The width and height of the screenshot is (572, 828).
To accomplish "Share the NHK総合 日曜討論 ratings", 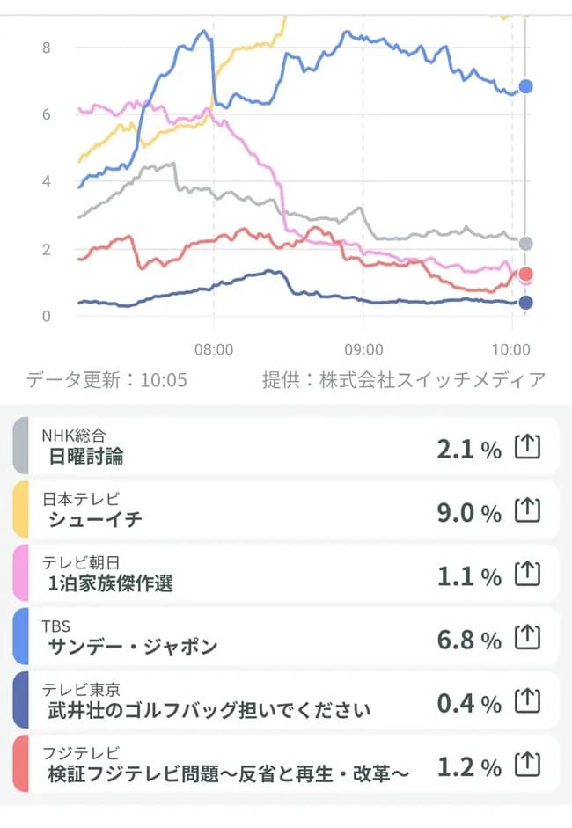I will tap(527, 445).
